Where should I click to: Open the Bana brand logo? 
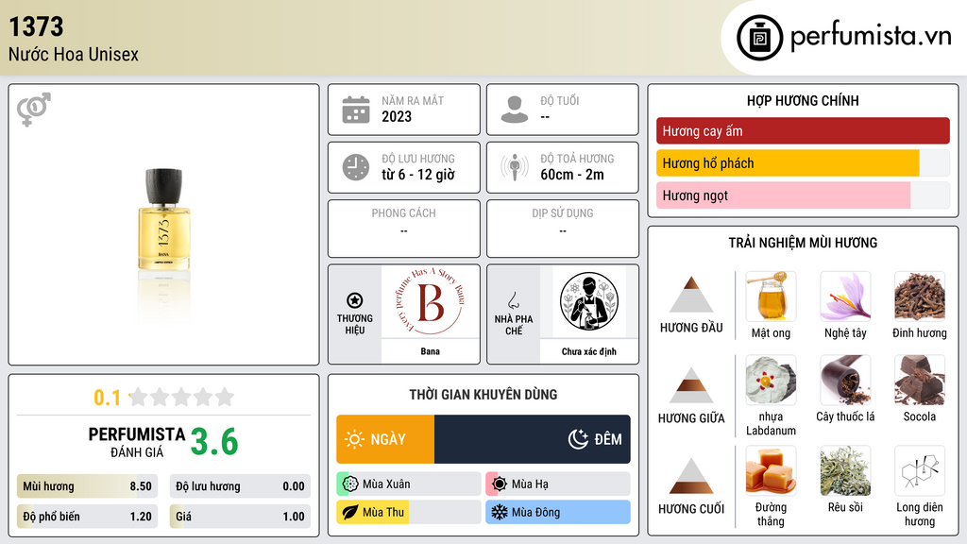[x=431, y=302]
